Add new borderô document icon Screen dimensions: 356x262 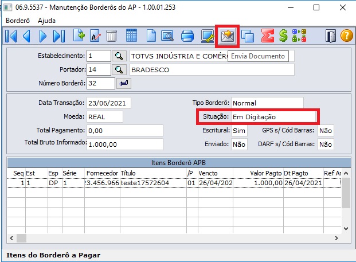[x=79, y=36]
